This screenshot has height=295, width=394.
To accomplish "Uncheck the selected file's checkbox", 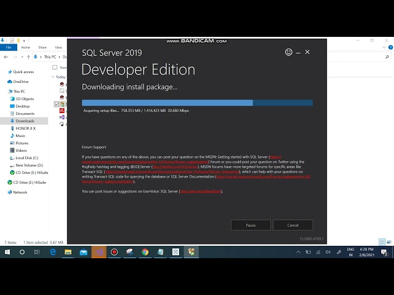I will click(x=57, y=104).
